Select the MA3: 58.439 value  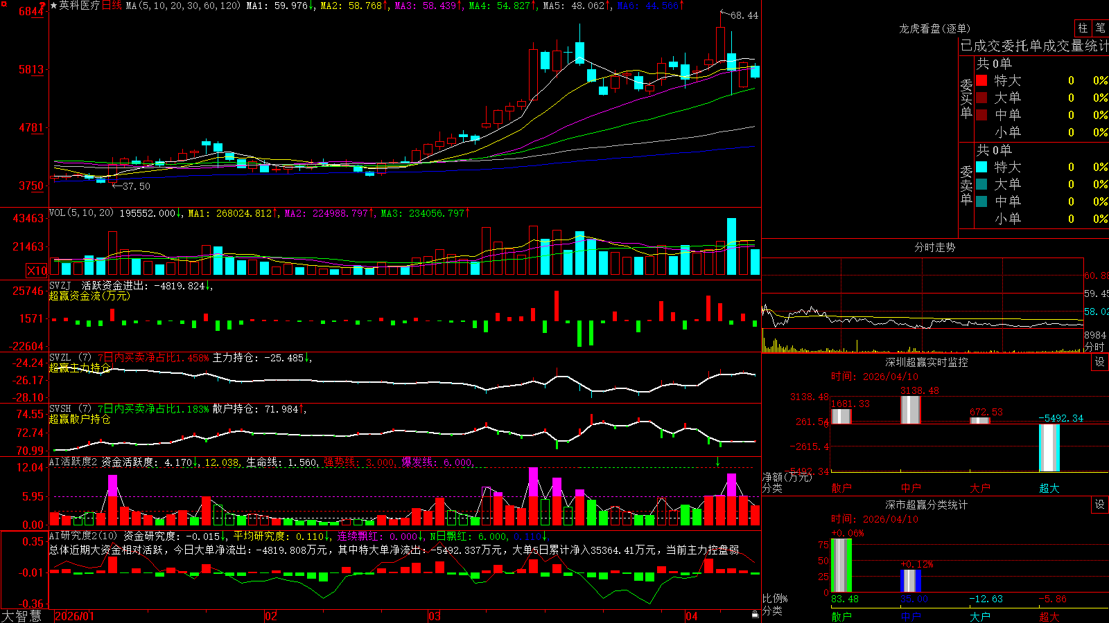pyautogui.click(x=426, y=6)
